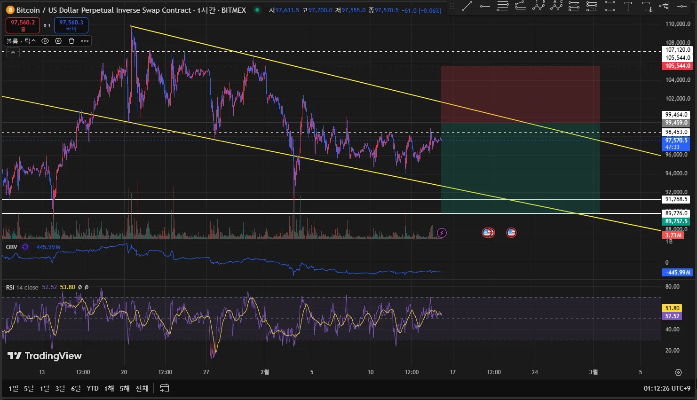Click the blue OBV value label −445.99M
Viewport: 697px width, 400px height.
point(677,273)
